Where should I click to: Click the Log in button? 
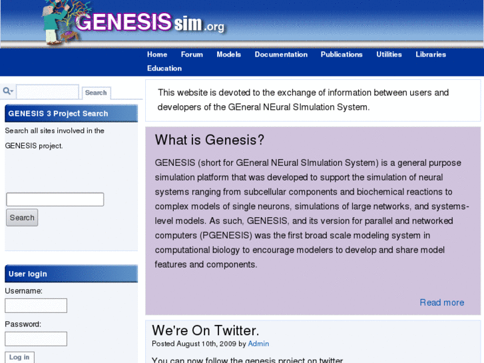(19, 358)
